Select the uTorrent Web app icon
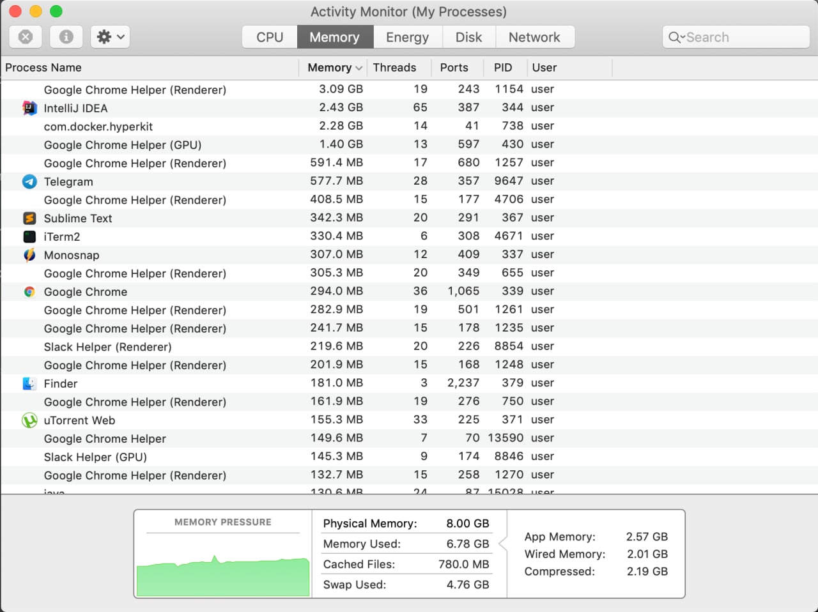818x612 pixels. click(29, 420)
